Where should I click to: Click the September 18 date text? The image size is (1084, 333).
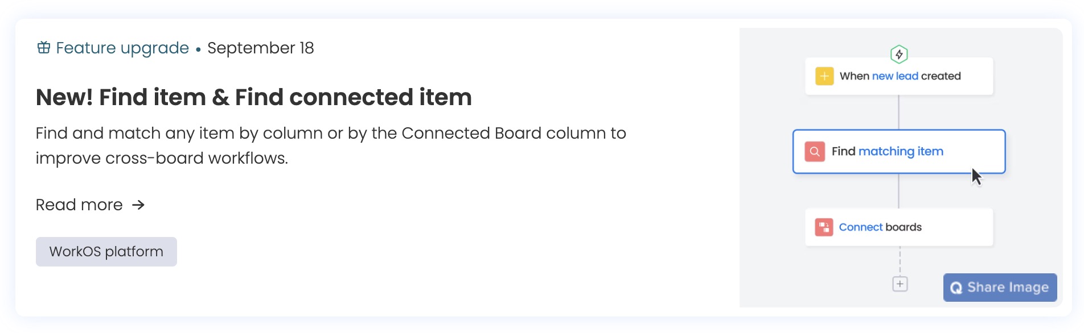(261, 48)
